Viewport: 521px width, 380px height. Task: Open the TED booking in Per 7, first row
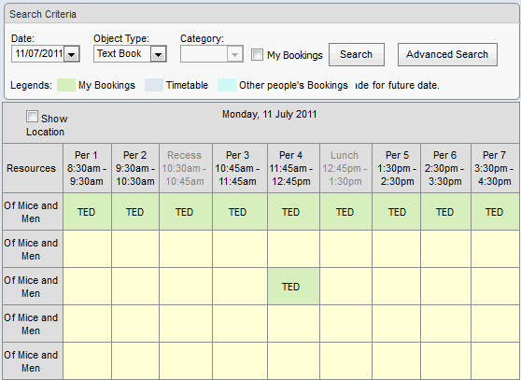(495, 212)
